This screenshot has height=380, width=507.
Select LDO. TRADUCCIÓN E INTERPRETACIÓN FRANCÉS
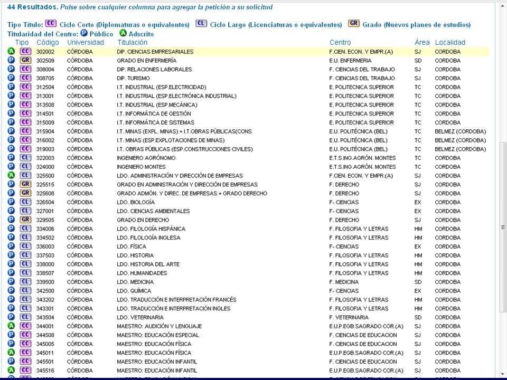pos(176,300)
